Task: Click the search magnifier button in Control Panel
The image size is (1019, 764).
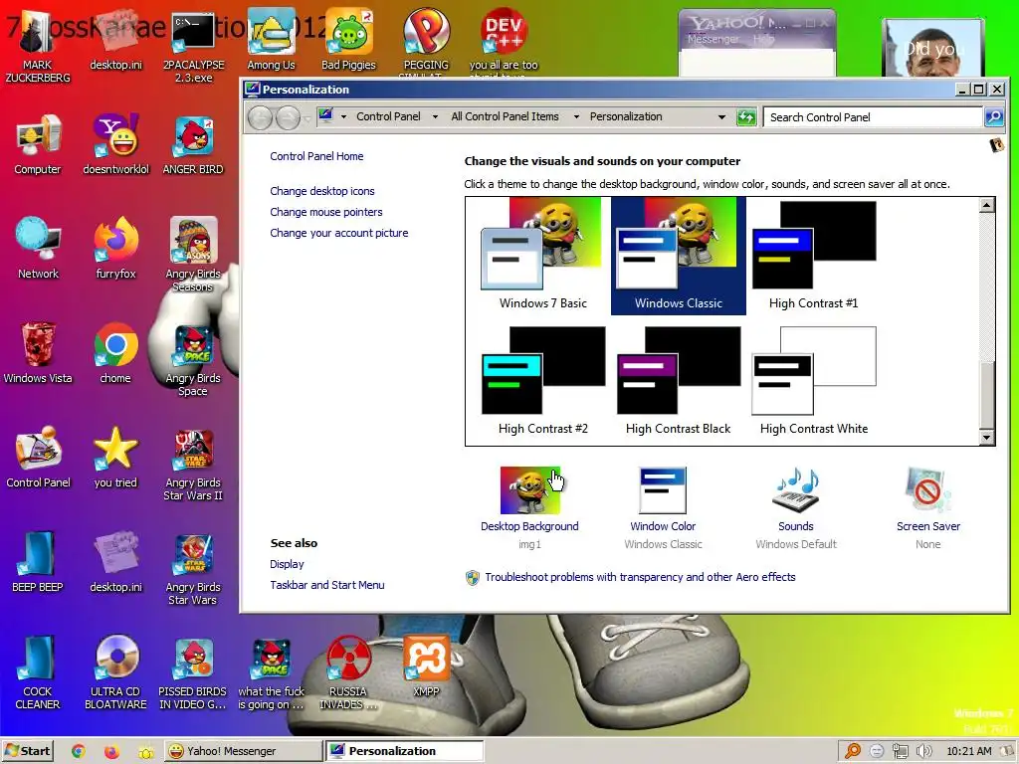Action: [994, 117]
